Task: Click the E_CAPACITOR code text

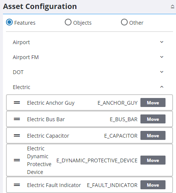Action: [x=121, y=136]
